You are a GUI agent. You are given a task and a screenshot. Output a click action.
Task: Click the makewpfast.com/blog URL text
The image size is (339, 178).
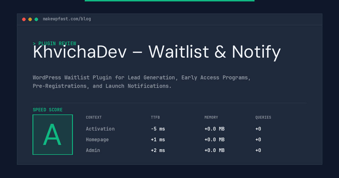point(67,19)
